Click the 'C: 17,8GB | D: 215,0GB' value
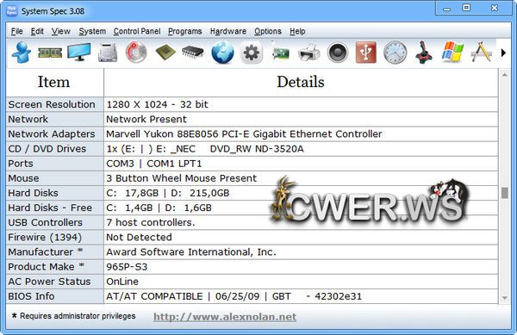The height and width of the screenshot is (335, 517). (168, 193)
